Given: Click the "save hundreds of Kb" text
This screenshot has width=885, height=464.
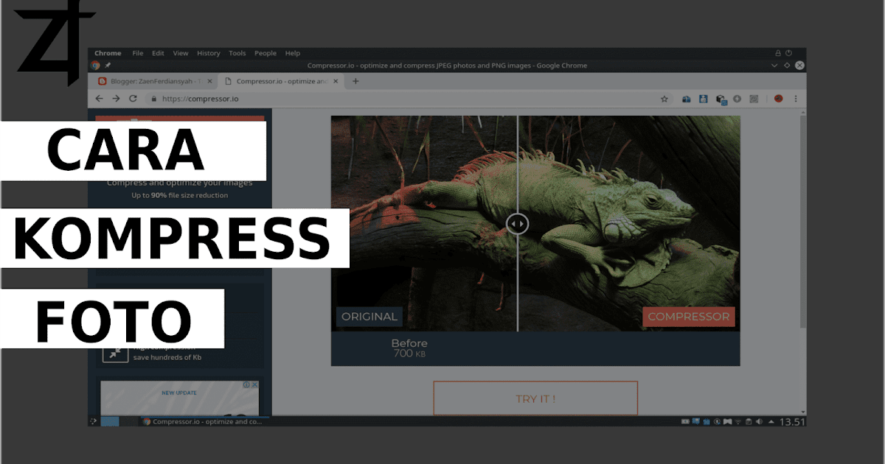Looking at the screenshot, I should click(x=167, y=357).
